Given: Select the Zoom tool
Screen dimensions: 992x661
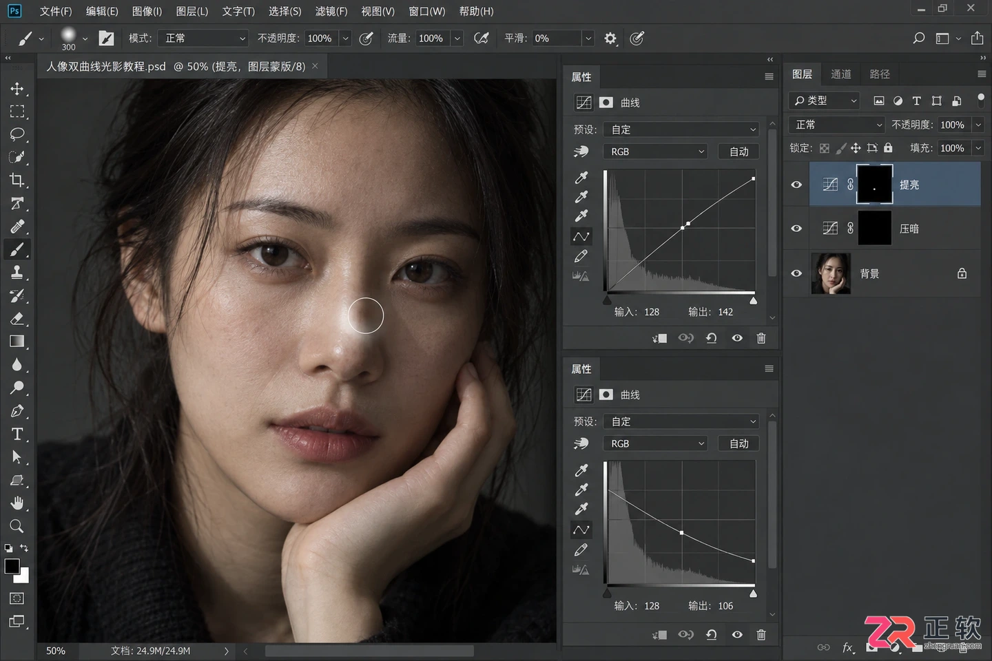Looking at the screenshot, I should point(17,527).
